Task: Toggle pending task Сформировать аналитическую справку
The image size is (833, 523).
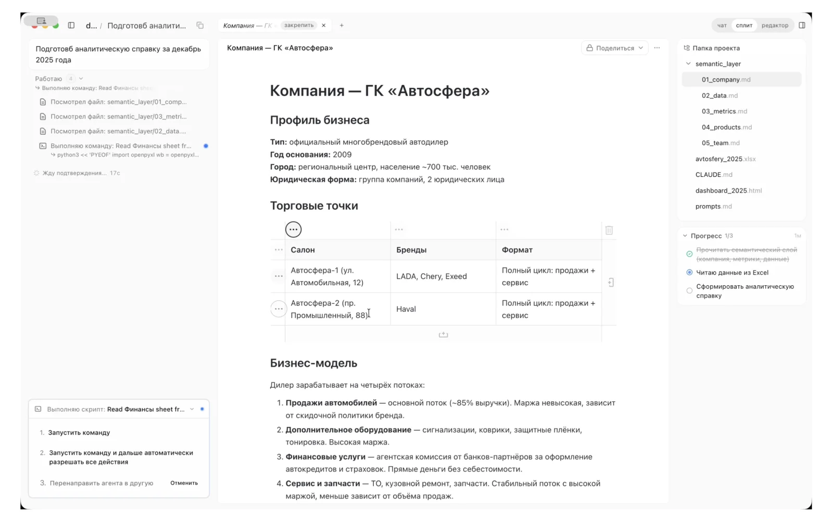Action: pos(689,291)
